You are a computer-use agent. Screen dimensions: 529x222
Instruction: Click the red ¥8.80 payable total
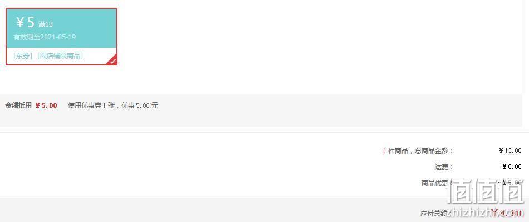click(x=506, y=213)
